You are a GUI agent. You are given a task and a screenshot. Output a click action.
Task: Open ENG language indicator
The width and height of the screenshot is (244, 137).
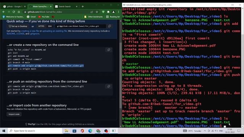(221, 131)
